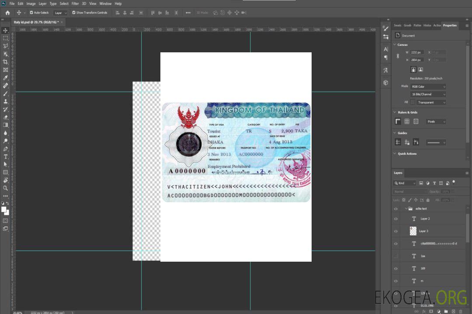Screen dimensions: 472x314
Task: Select the Dodge tool
Action: click(x=5, y=140)
